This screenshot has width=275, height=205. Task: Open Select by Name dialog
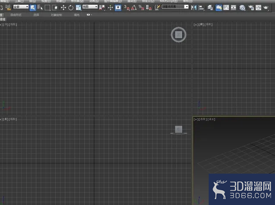pos(40,8)
